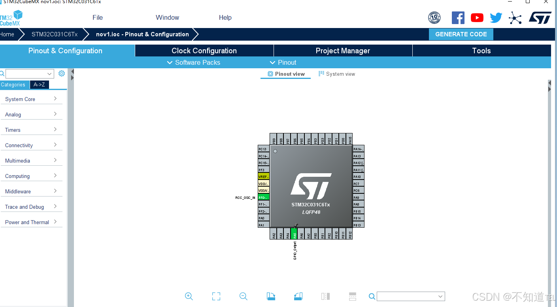The image size is (557, 307).
Task: Expand the Computing category
Action: 31,176
